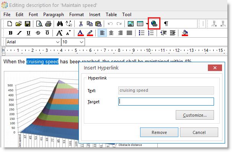Click the Find binoculars icon
The image size is (232, 152).
point(60,24)
